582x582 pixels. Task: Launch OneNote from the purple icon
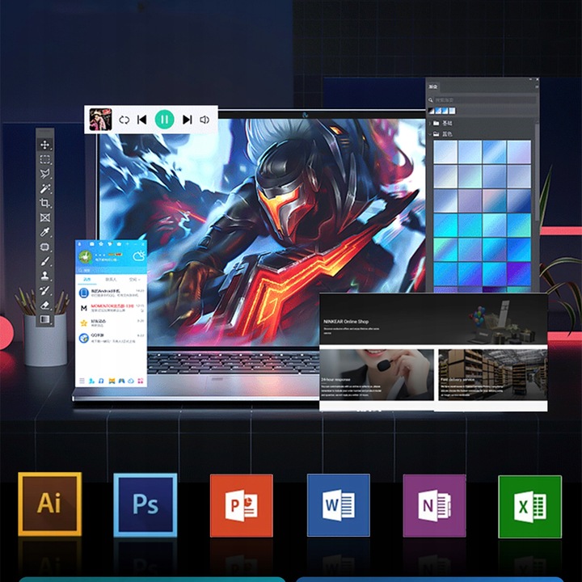click(434, 505)
